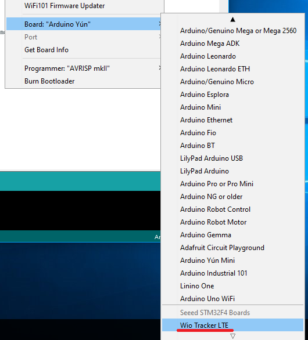The image size is (308, 340).
Task: Pick Arduino Yún Mini board
Action: 232,261
